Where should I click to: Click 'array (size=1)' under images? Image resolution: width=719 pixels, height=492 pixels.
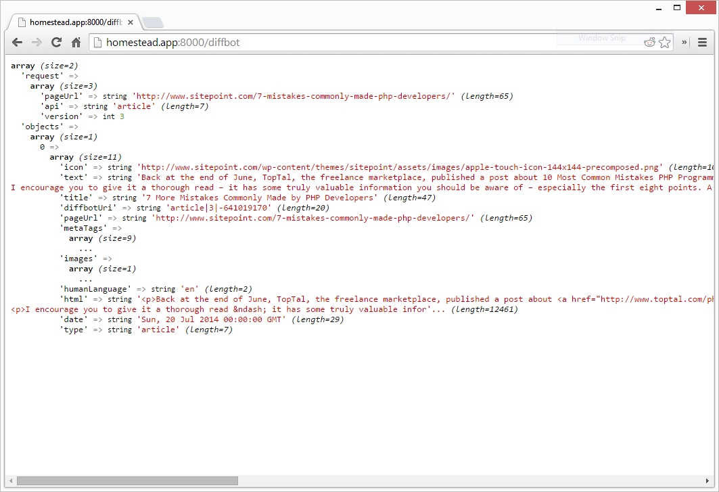102,269
